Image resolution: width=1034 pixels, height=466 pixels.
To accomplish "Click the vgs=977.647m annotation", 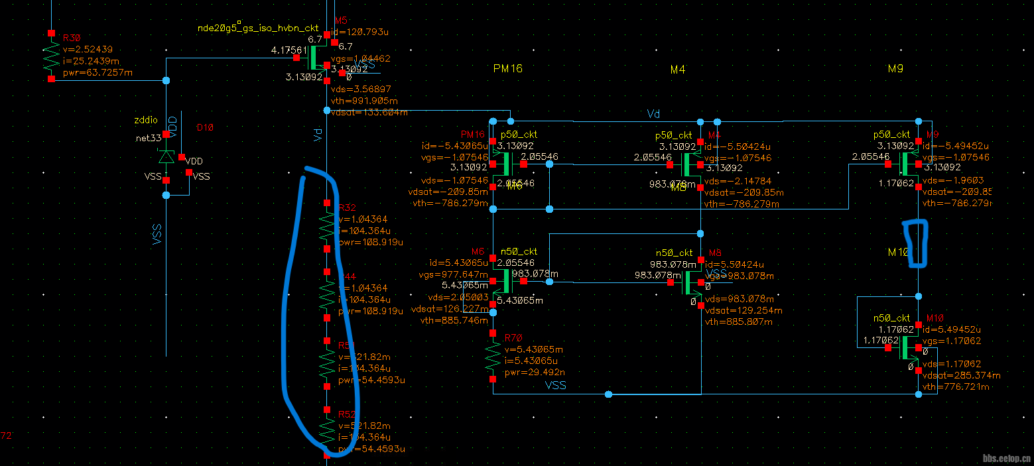I will [x=454, y=275].
